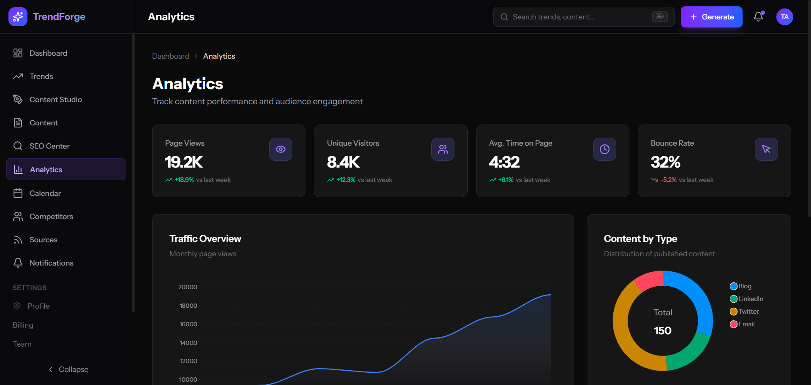This screenshot has width=811, height=385.
Task: Click the breadcrumb chevron separator
Action: tap(196, 56)
